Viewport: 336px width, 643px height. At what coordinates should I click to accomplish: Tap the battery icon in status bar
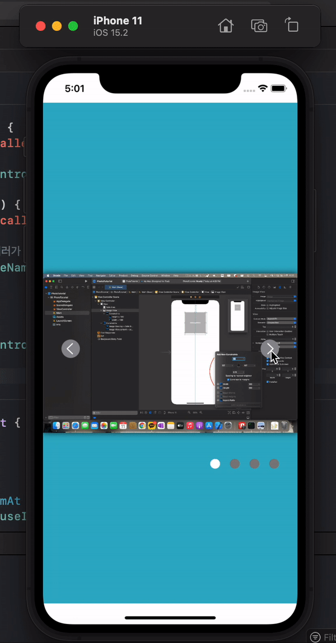point(279,89)
